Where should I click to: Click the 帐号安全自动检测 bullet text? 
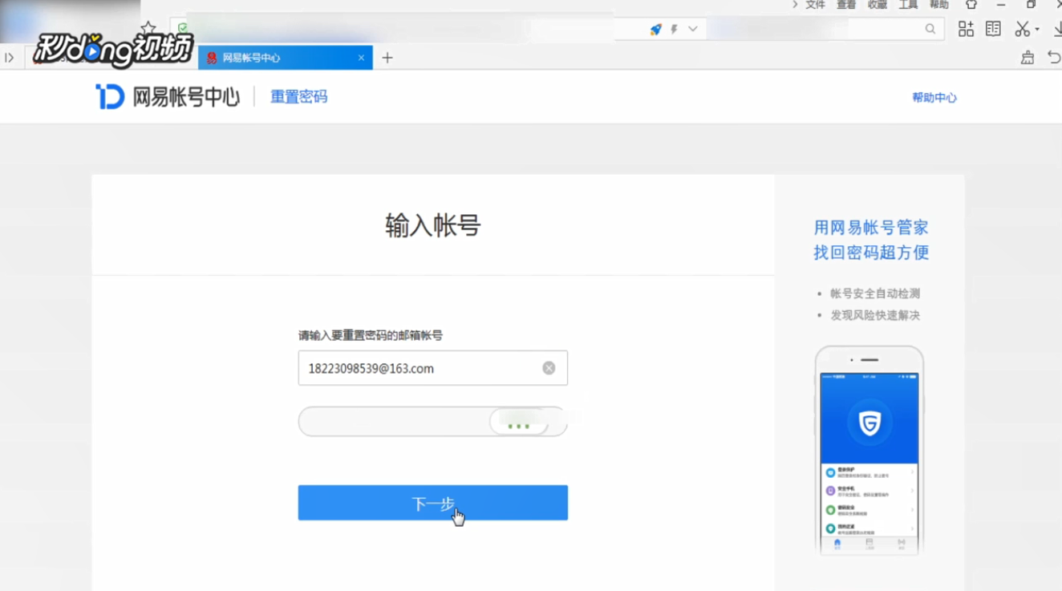pos(875,293)
